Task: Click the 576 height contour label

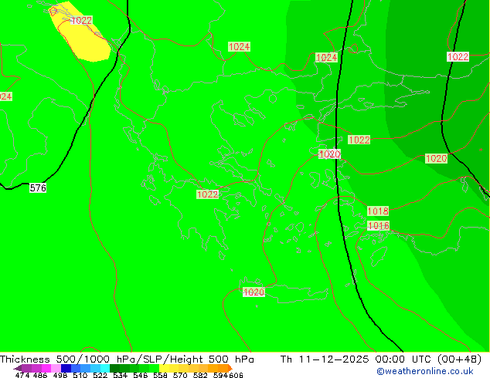Action: pos(38,187)
